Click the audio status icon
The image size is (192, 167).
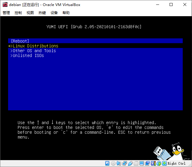click(x=119, y=163)
